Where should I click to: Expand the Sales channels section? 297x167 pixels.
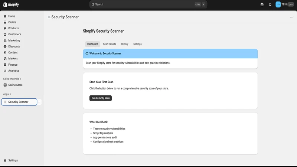click(12, 79)
